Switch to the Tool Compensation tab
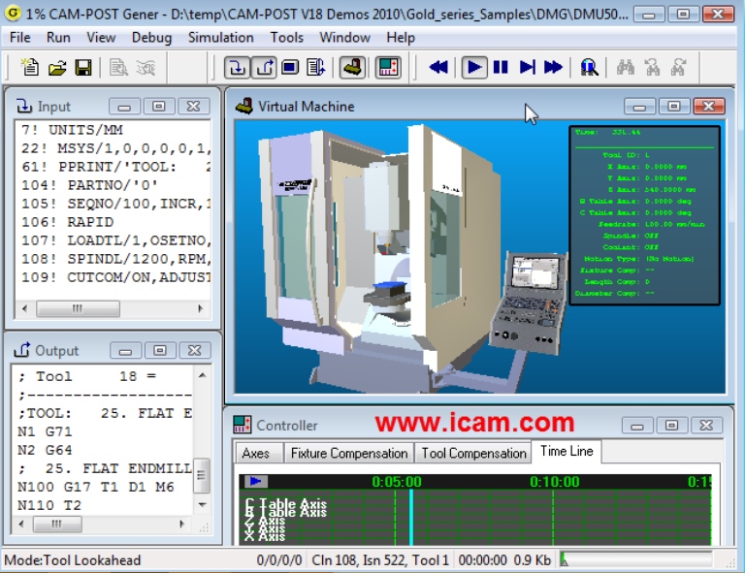 pyautogui.click(x=473, y=454)
